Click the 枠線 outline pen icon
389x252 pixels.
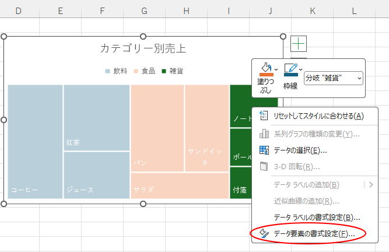click(291, 69)
